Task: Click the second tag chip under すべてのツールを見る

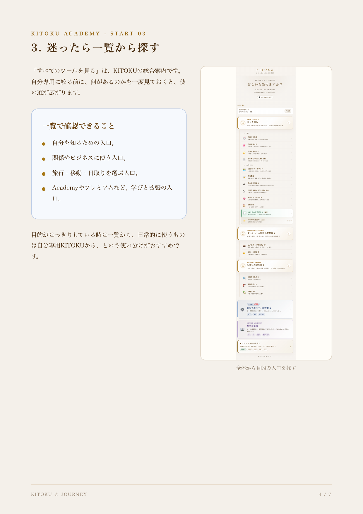Action: coord(250,350)
